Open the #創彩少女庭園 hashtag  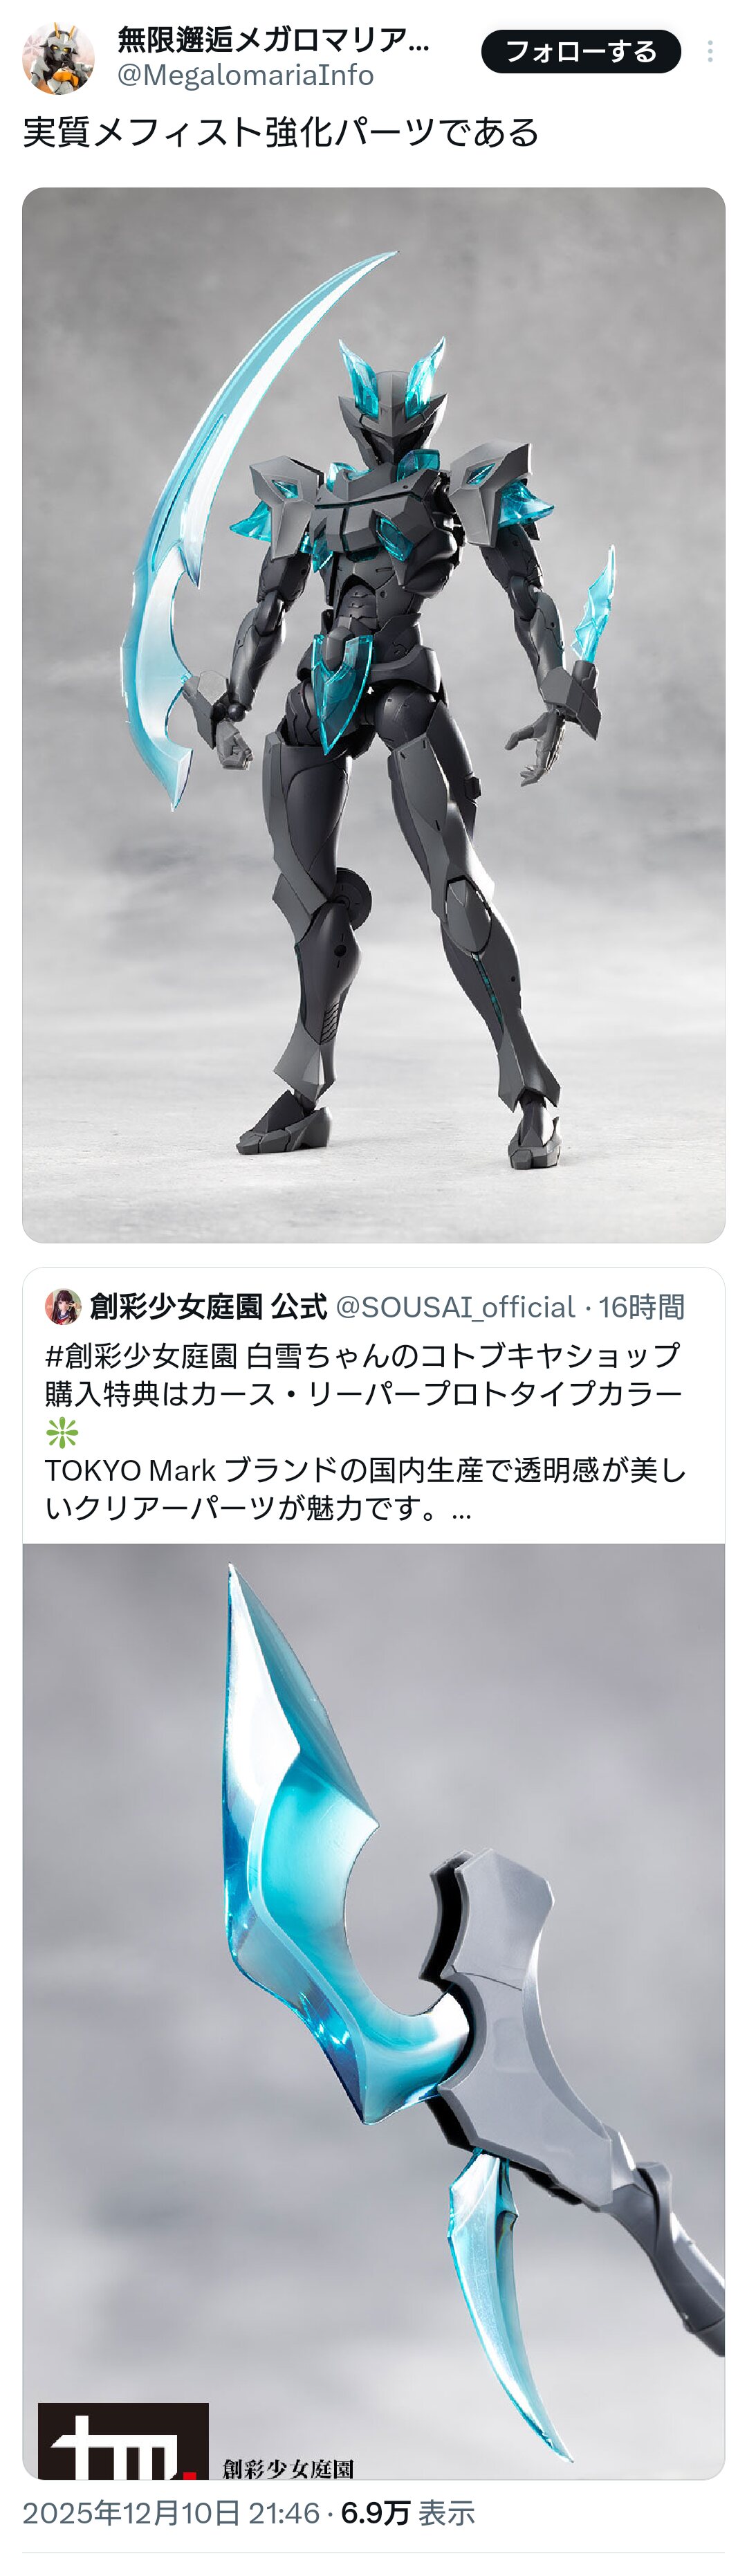click(141, 1356)
